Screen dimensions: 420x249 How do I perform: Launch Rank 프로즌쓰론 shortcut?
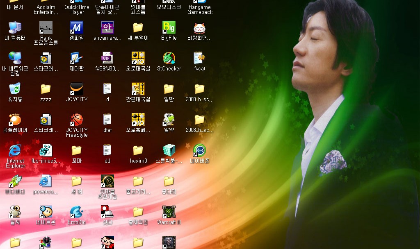46,27
